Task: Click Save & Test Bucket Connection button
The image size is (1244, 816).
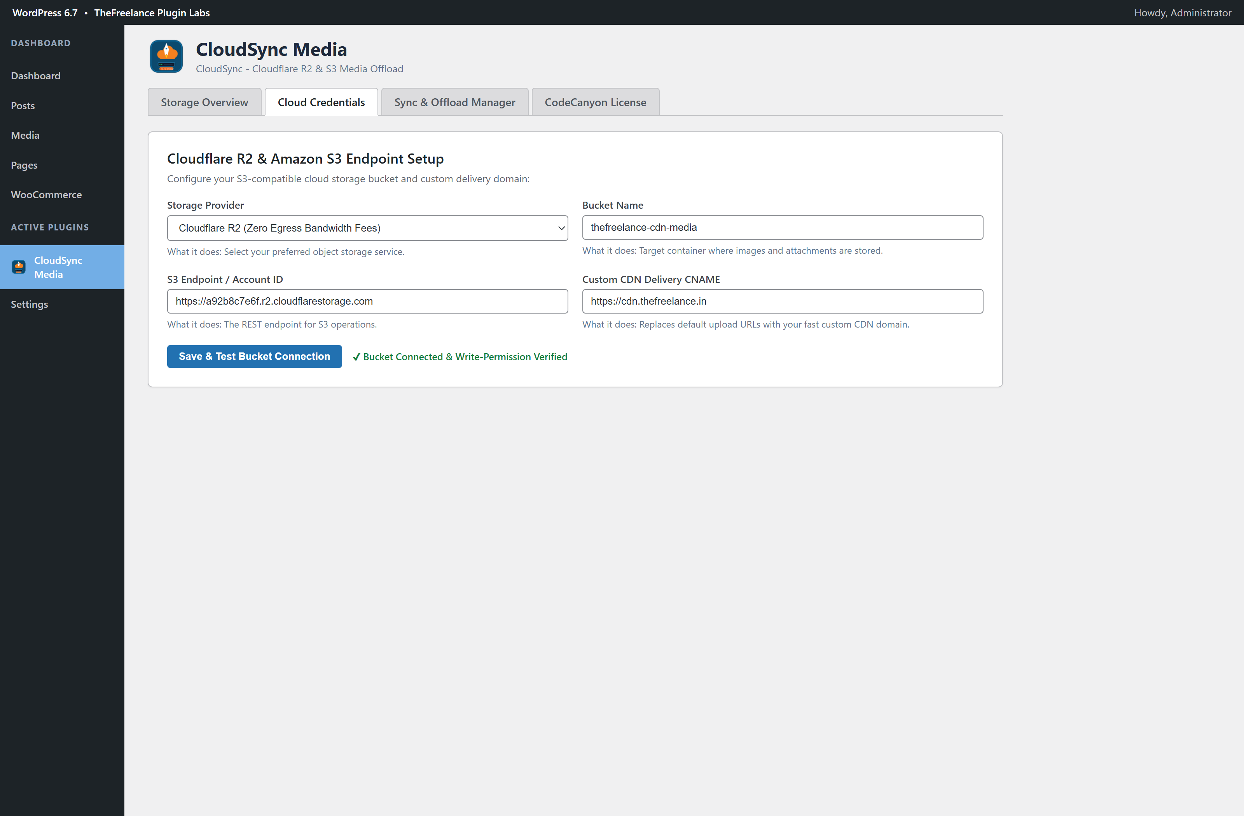Action: click(x=255, y=356)
